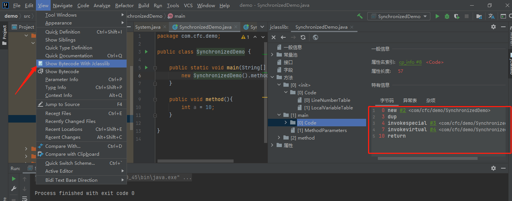Select [0] LineNumberTable tree item

327,100
